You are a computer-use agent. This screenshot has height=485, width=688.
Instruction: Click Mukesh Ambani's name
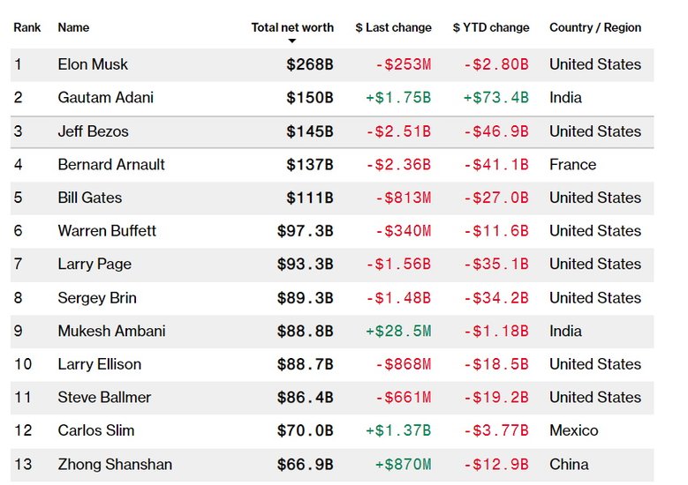pyautogui.click(x=111, y=331)
